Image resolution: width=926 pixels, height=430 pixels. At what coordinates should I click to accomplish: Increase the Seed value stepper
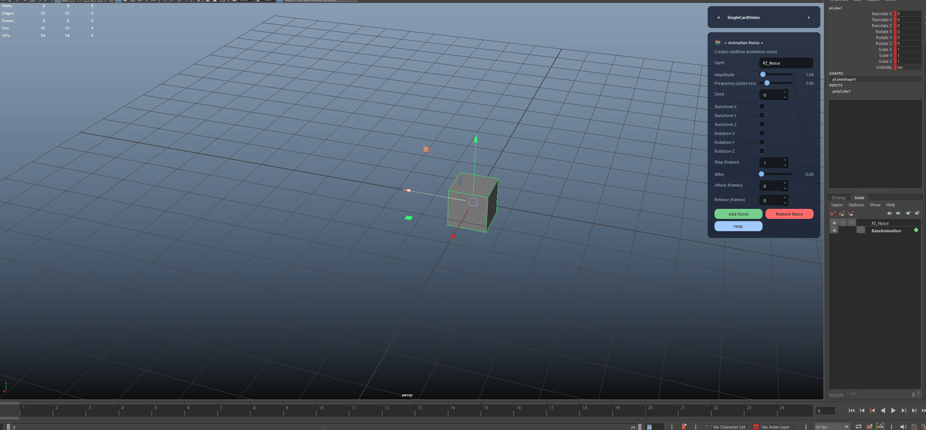pos(785,92)
